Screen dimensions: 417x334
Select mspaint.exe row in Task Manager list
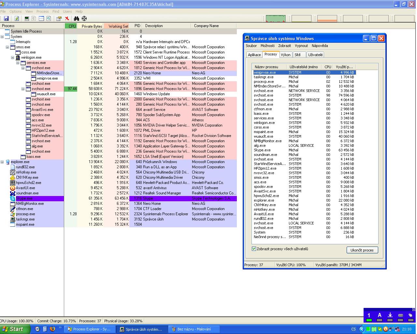tap(304, 132)
